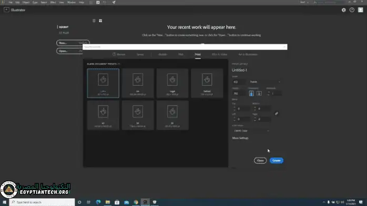
Task: Click the Open... button on the start screen
Action: coord(69,51)
